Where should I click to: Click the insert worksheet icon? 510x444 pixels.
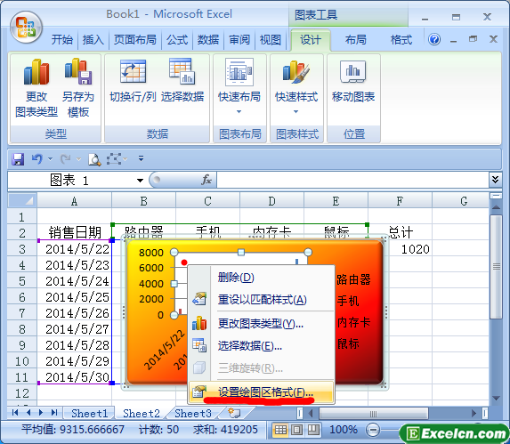234,413
